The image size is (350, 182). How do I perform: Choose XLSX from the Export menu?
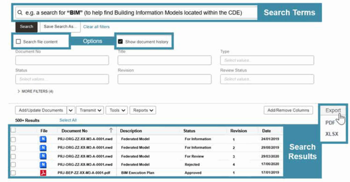pos(332,134)
